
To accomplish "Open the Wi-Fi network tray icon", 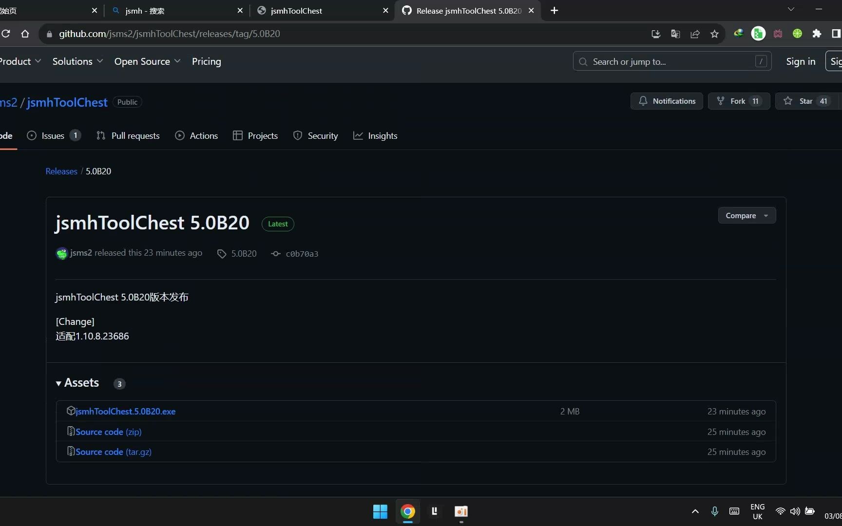I will [780, 511].
